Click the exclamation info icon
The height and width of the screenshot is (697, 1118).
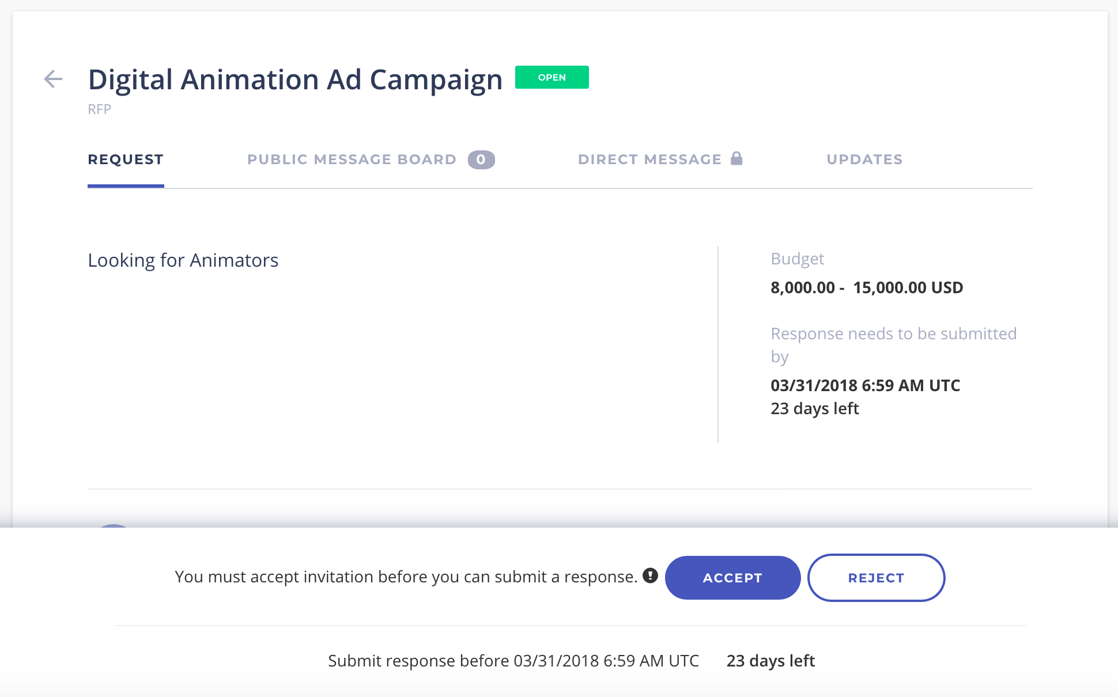point(650,575)
